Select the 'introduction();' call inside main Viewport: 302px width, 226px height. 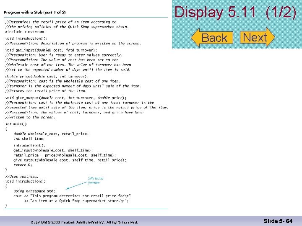click(30, 145)
